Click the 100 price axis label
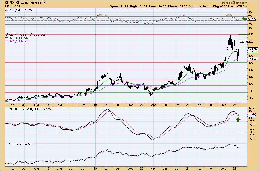Screen dimensions: 259x171 point(251,84)
